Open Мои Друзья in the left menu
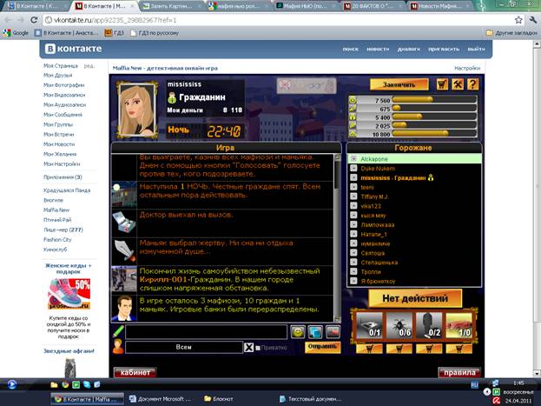The image size is (541, 406). coord(58,75)
